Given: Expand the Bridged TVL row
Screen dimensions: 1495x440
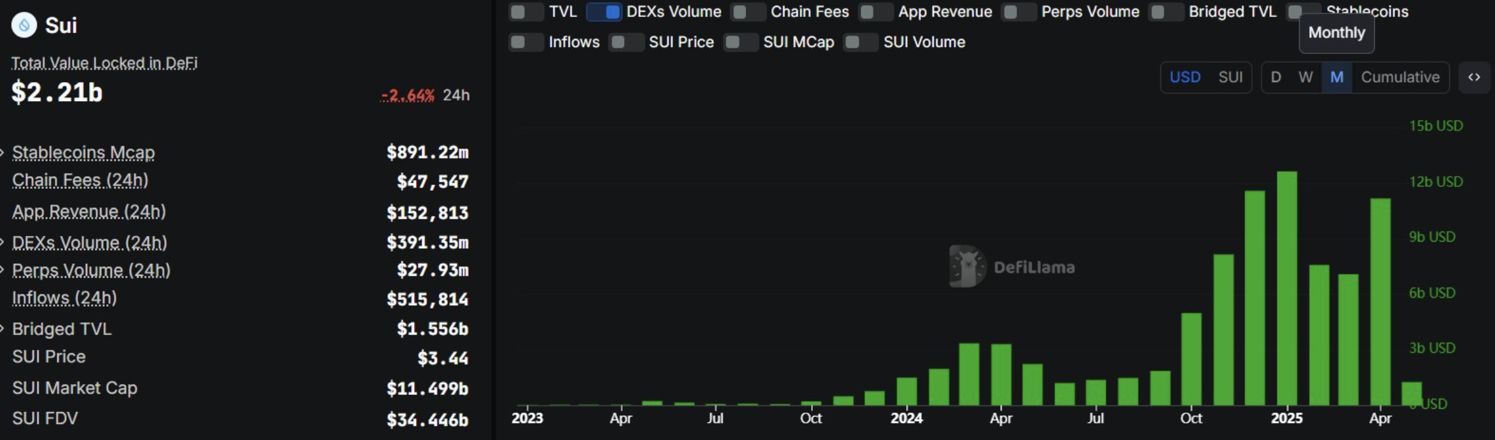Looking at the screenshot, I should (3, 329).
